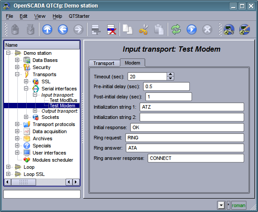
Task: Open the status bar dropdown arrow button
Action: tap(221, 205)
